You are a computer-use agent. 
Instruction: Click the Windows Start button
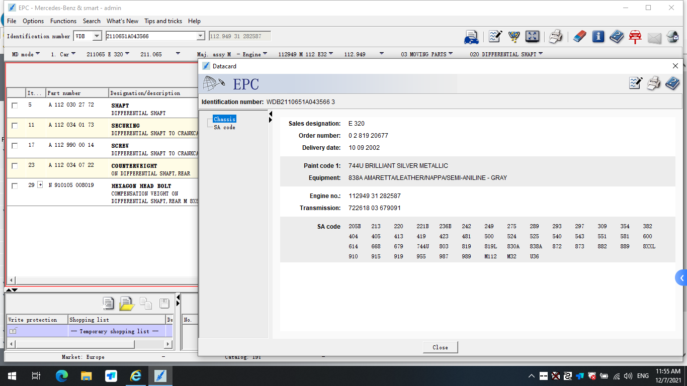tap(12, 376)
